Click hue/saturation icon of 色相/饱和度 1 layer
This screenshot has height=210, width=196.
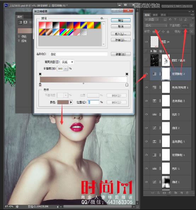tap(155, 87)
